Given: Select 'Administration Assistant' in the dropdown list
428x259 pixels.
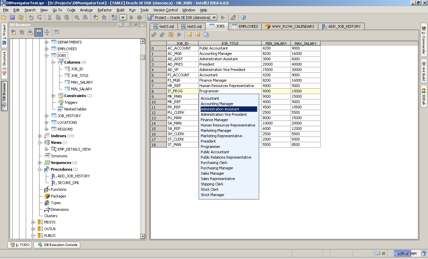Looking at the screenshot, I should coord(229,109).
